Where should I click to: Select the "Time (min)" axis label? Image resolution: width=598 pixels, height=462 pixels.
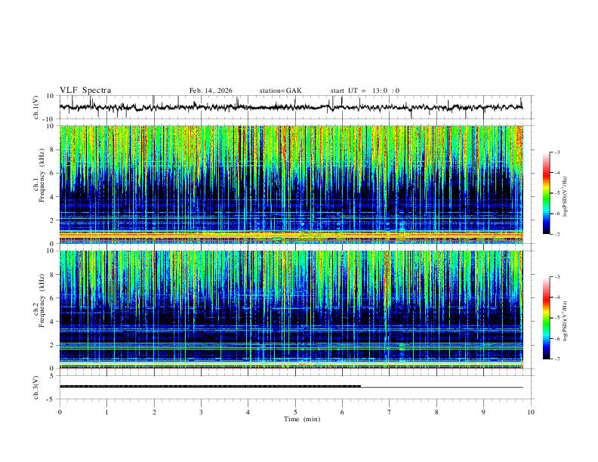tap(302, 419)
